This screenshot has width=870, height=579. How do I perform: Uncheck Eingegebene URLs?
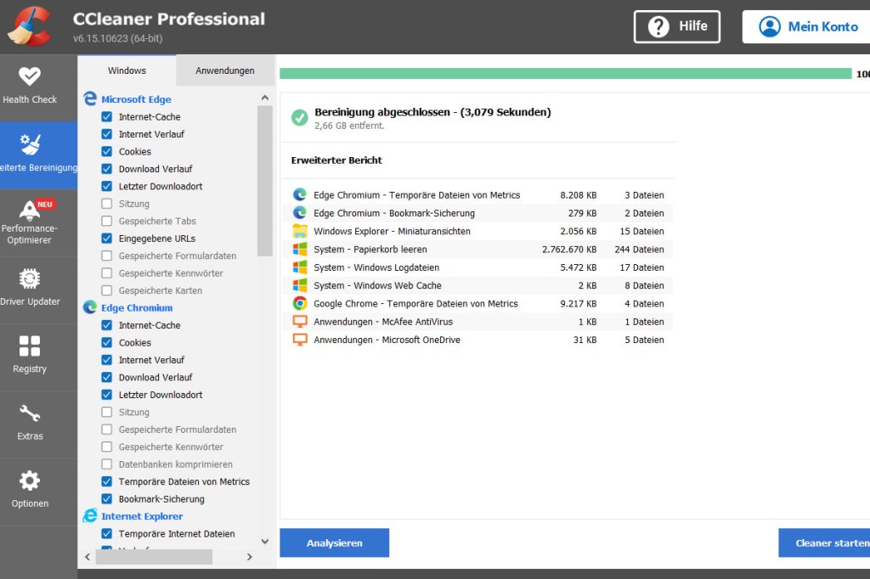[x=107, y=238]
